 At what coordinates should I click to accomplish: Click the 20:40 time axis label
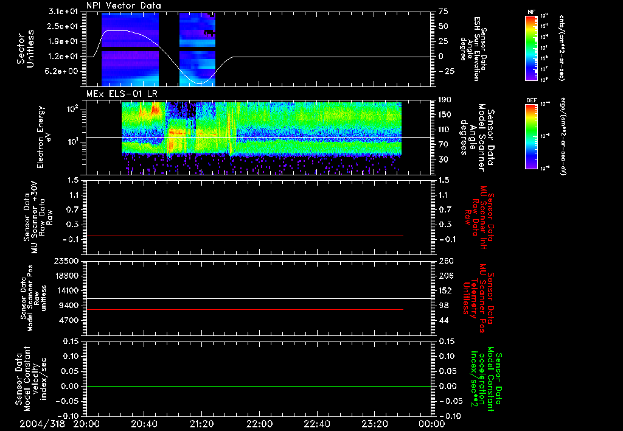pyautogui.click(x=144, y=424)
